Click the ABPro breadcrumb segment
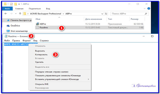 [x=68, y=14]
